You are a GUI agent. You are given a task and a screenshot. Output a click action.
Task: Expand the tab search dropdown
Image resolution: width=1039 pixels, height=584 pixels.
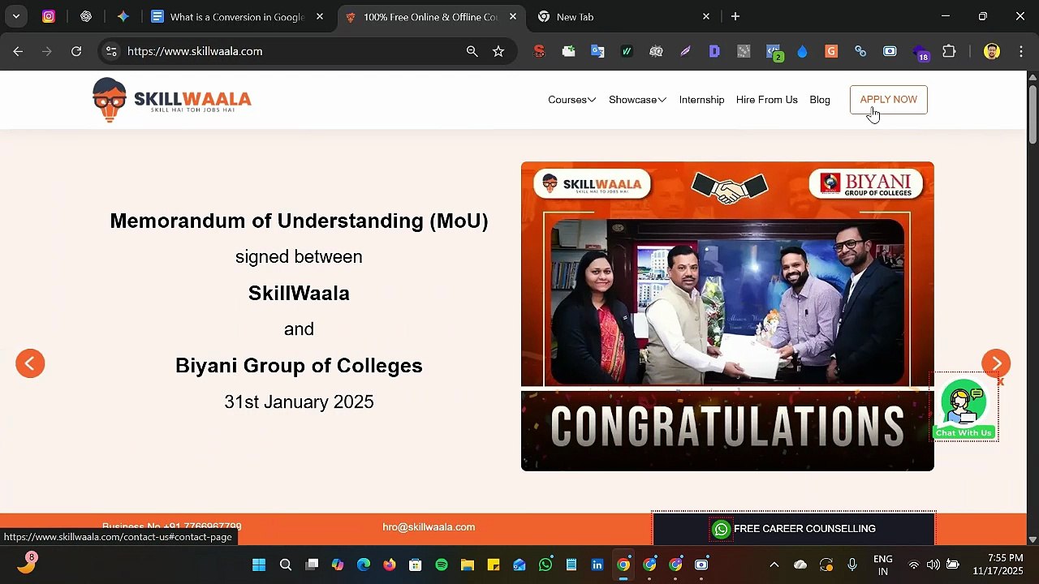[16, 16]
